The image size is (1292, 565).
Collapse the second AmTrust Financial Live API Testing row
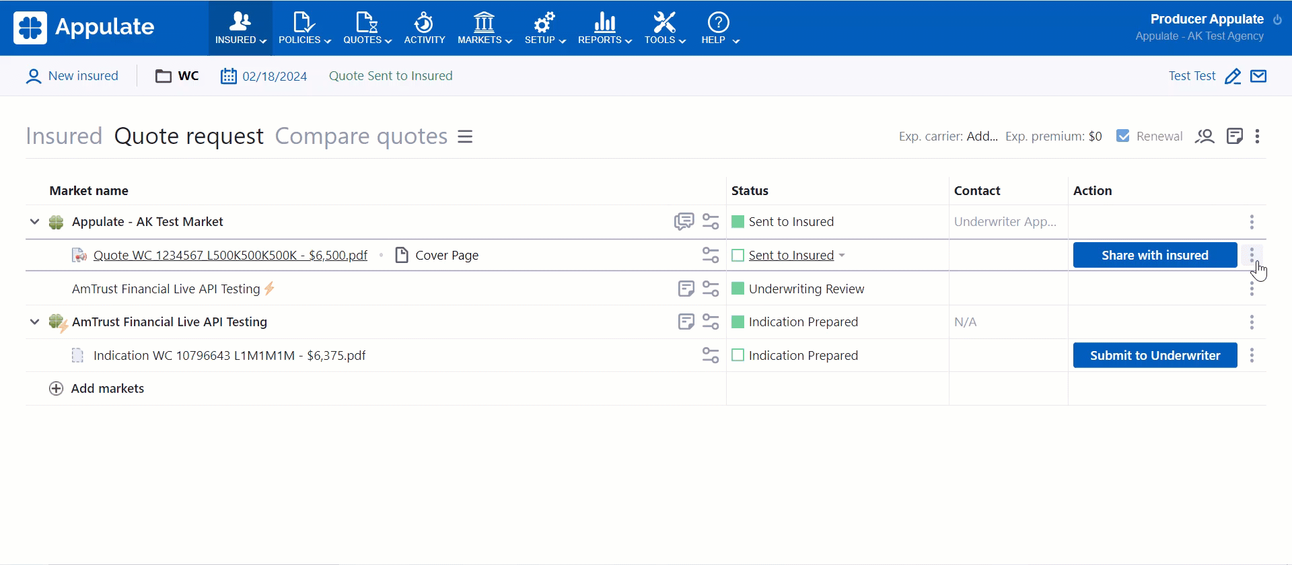pyautogui.click(x=34, y=322)
